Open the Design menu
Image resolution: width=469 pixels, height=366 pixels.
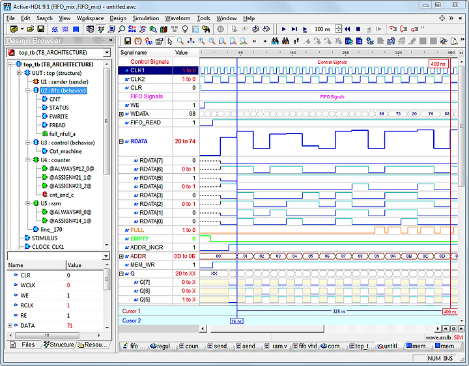pyautogui.click(x=118, y=18)
